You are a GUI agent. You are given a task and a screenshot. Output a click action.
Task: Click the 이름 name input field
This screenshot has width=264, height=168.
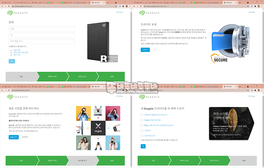pos(42,29)
